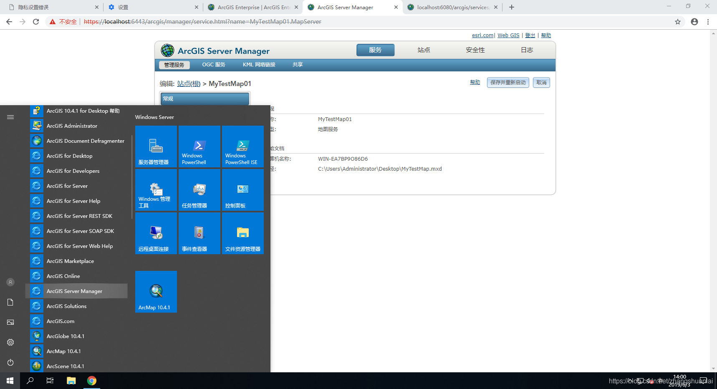Open File Explorer from the taskbar
This screenshot has width=717, height=389.
(x=71, y=381)
